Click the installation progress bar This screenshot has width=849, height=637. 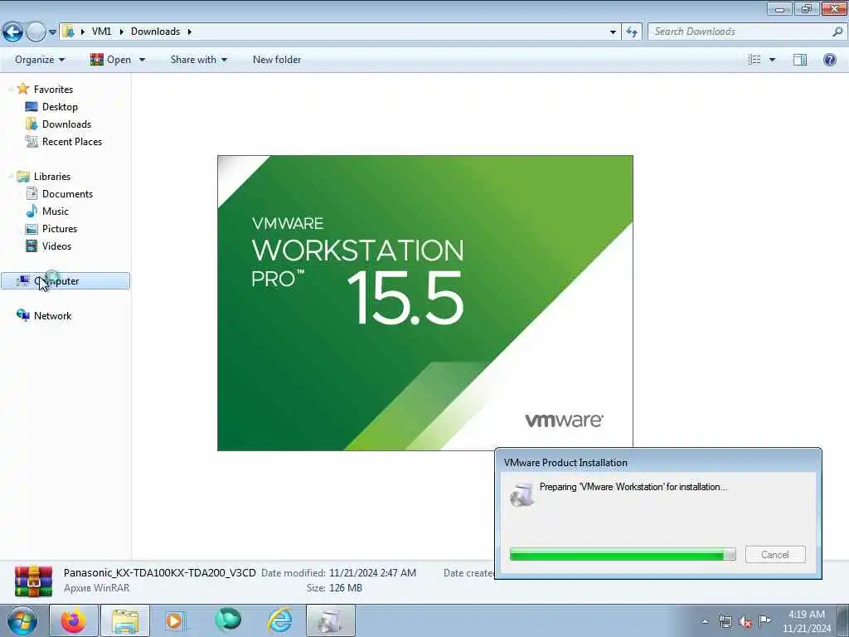point(623,554)
